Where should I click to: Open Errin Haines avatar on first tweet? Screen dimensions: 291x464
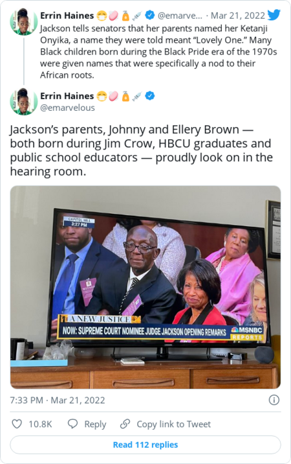24,22
